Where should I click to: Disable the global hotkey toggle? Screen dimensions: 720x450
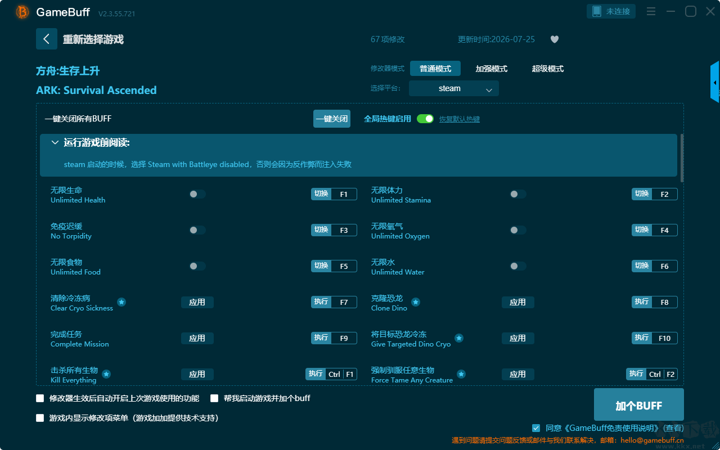tap(425, 119)
